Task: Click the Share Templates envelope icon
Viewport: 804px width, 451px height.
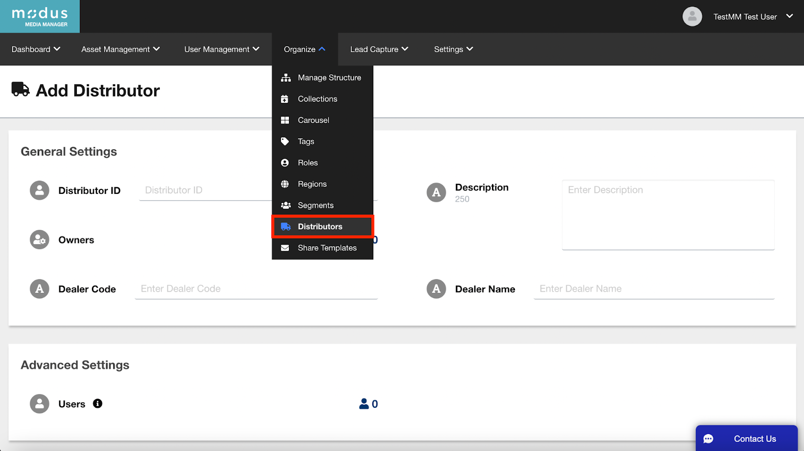Action: coord(285,248)
